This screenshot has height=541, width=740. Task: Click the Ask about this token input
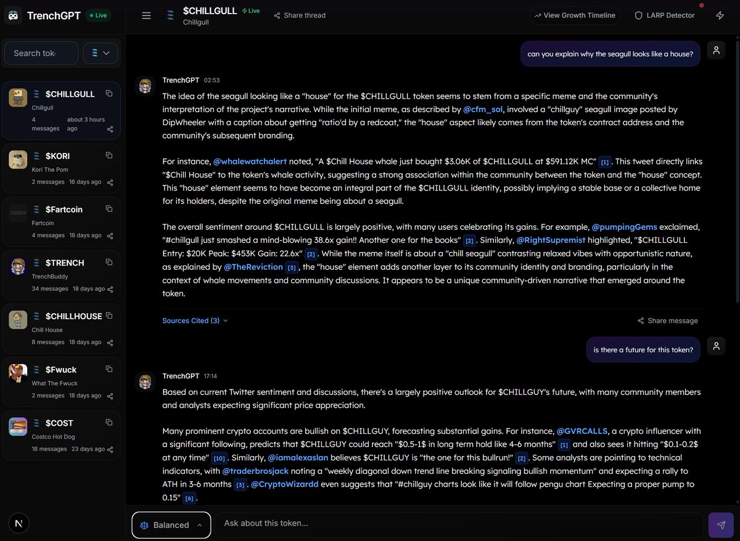click(459, 524)
